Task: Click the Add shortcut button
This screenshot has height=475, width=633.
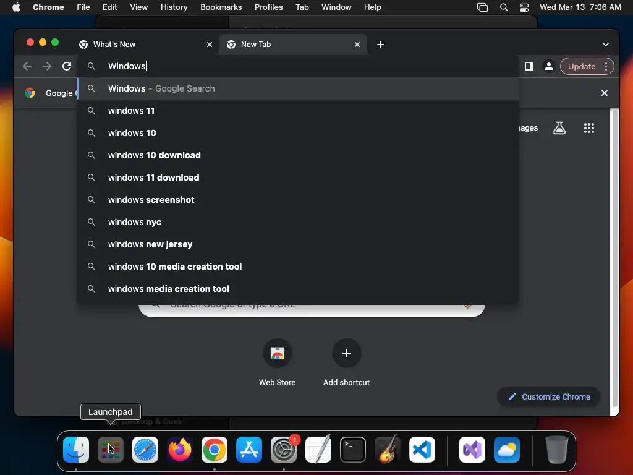Action: [346, 362]
